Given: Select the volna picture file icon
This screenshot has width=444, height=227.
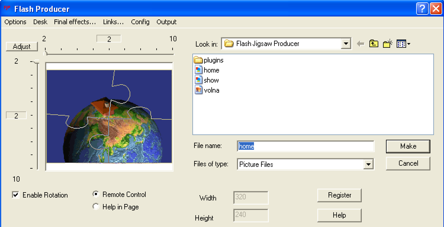Looking at the screenshot, I should pyautogui.click(x=198, y=90).
